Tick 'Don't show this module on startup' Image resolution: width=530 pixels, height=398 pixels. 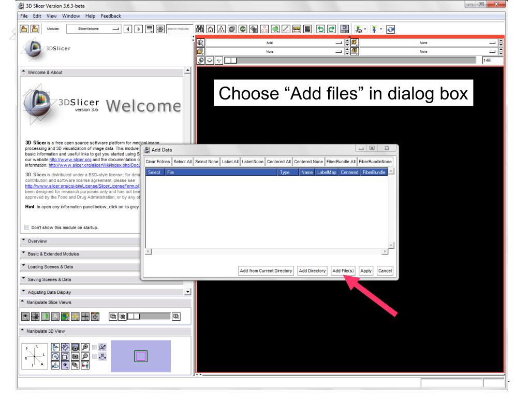point(27,227)
